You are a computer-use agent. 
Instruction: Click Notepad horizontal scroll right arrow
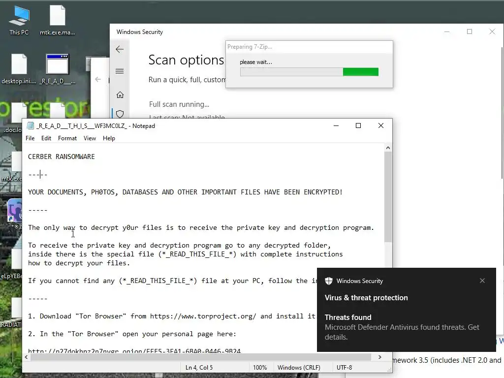(x=380, y=357)
